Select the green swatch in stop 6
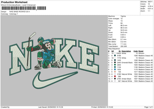The height and width of the screenshot is (109, 154). 115,65
